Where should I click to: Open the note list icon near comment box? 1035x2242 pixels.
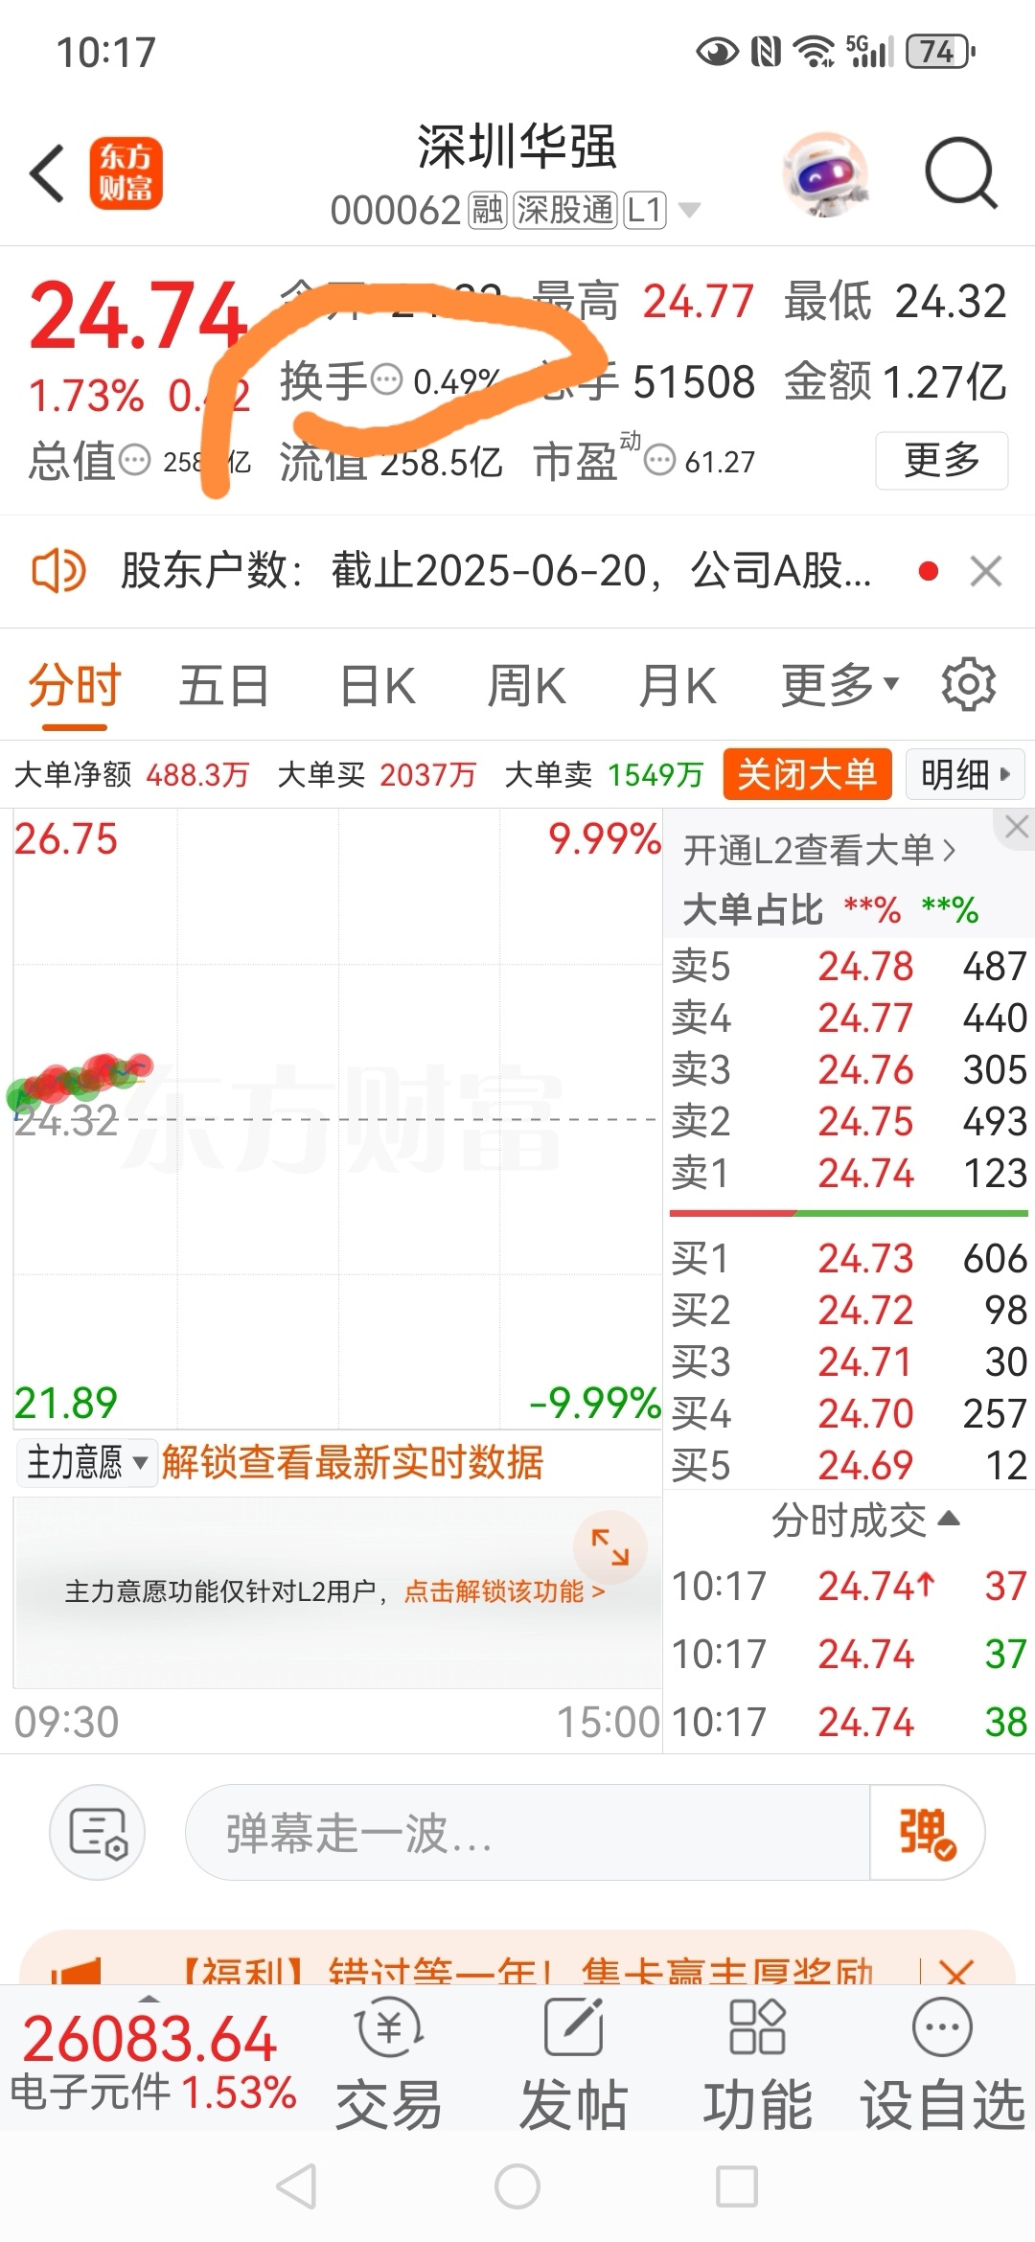(x=98, y=1832)
